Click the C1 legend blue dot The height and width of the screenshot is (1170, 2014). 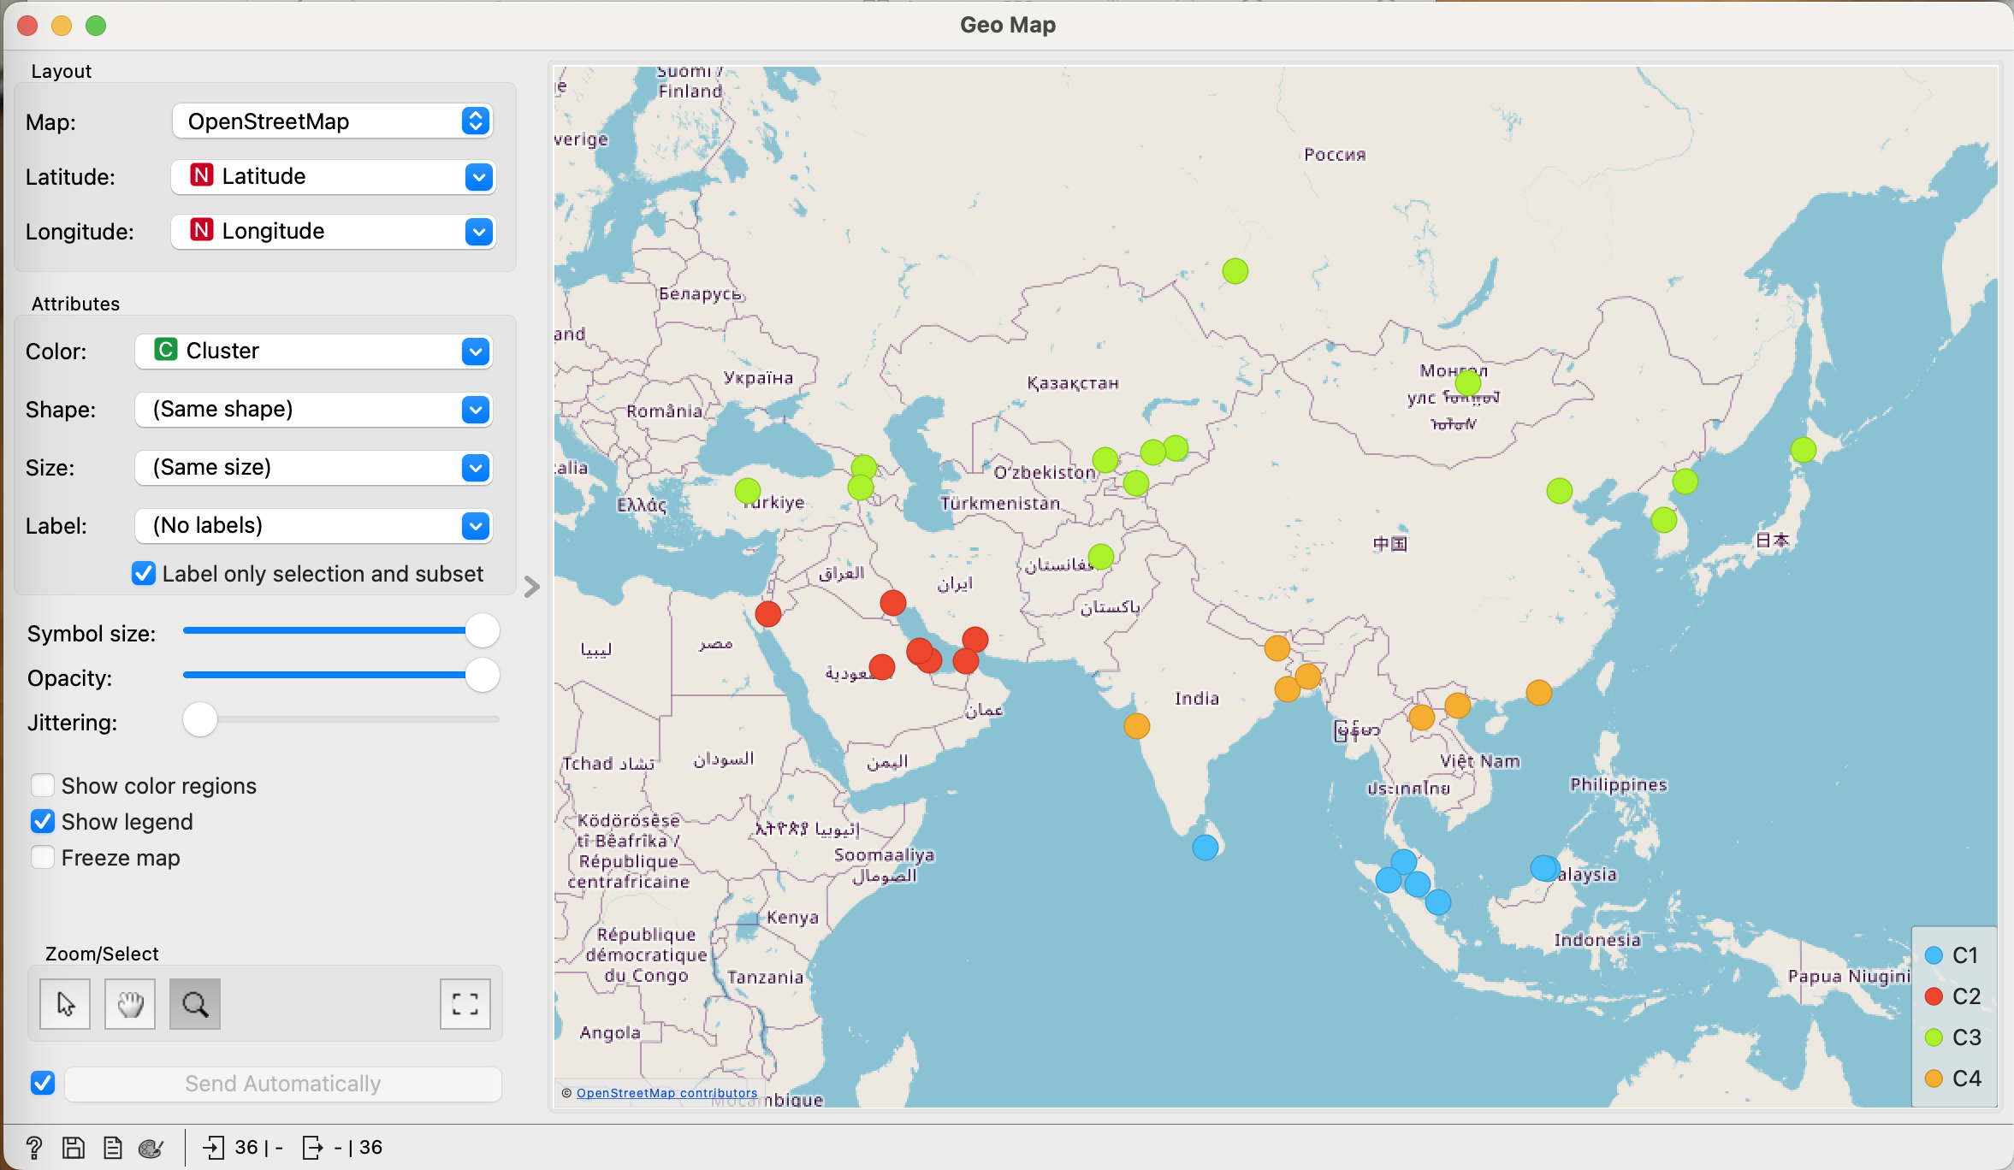pos(1934,955)
